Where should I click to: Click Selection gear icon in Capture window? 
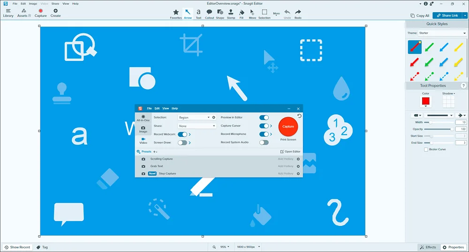[214, 118]
